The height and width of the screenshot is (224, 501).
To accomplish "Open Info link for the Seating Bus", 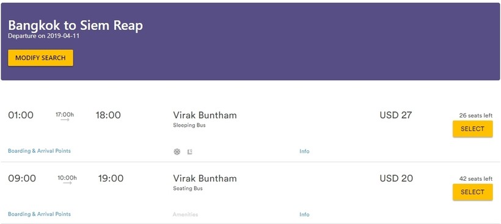I will click(304, 214).
